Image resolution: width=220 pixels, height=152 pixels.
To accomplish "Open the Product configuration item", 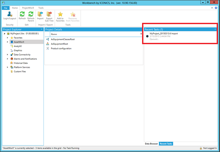I will [x=61, y=48].
